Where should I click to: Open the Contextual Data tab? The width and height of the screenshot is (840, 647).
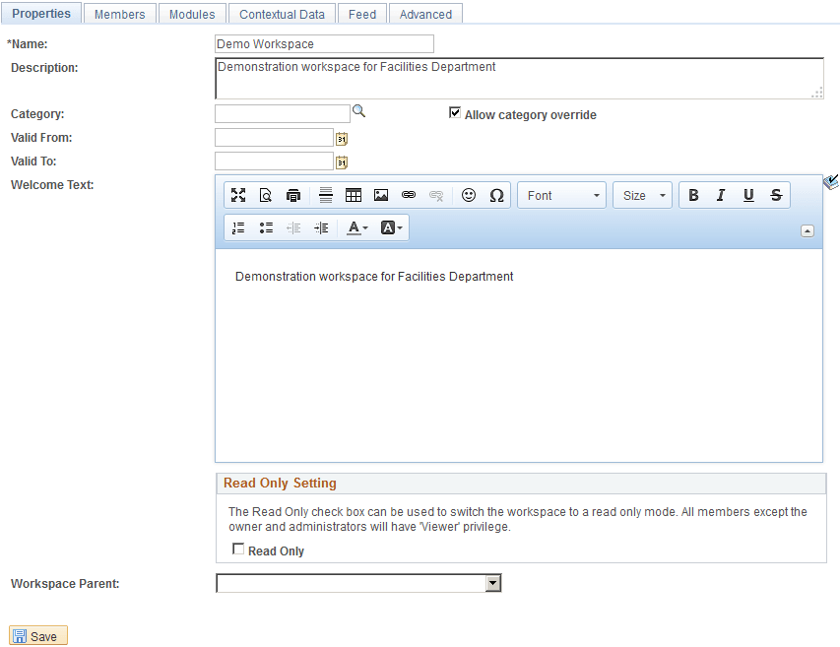coord(282,13)
